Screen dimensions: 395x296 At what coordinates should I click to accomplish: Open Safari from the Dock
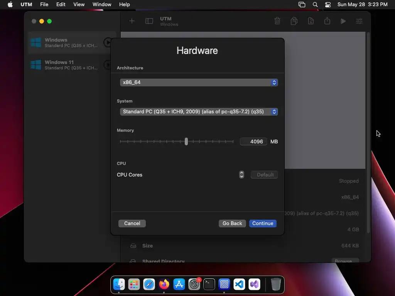(149, 284)
